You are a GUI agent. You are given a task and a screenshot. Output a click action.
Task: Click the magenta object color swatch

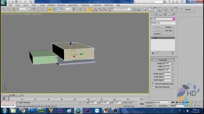[174, 19]
